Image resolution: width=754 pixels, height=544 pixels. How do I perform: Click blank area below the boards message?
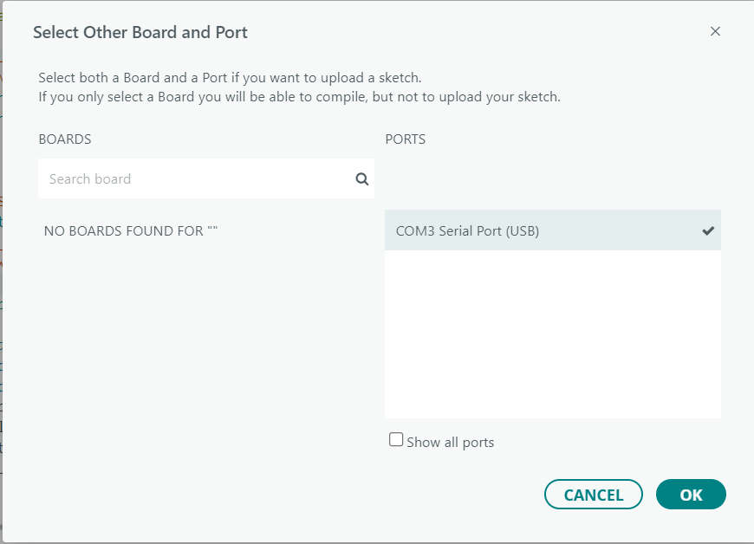click(x=205, y=346)
